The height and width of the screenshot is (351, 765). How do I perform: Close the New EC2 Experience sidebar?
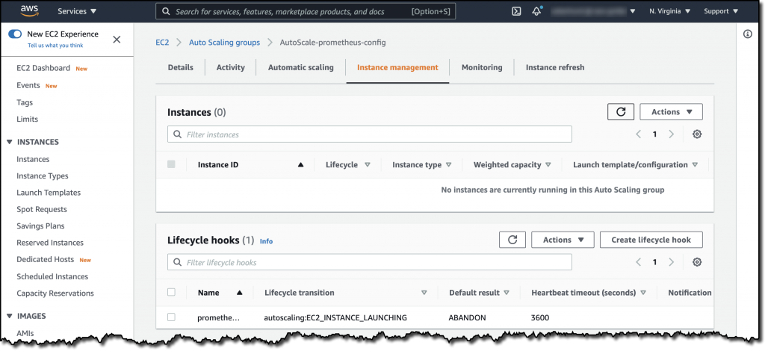tap(117, 40)
